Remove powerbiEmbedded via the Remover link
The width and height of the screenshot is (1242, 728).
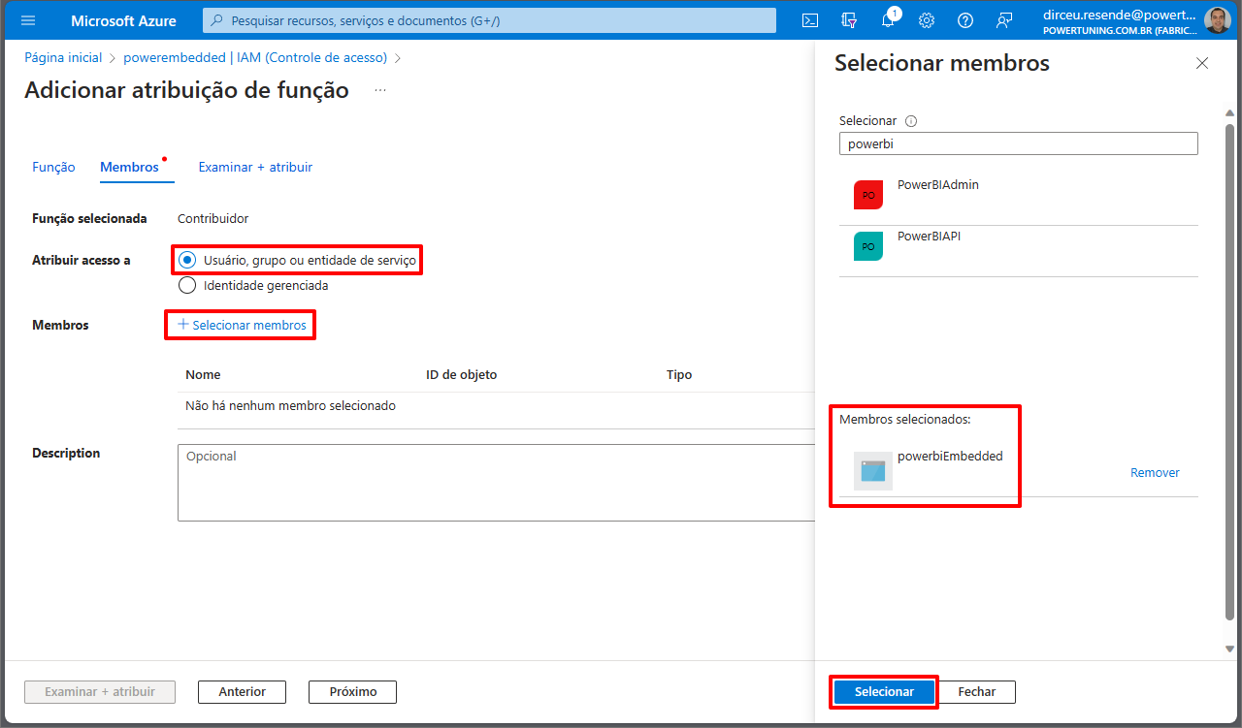point(1155,473)
